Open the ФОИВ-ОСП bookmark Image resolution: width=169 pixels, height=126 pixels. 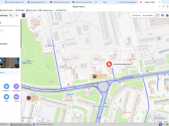(x=61, y=10)
